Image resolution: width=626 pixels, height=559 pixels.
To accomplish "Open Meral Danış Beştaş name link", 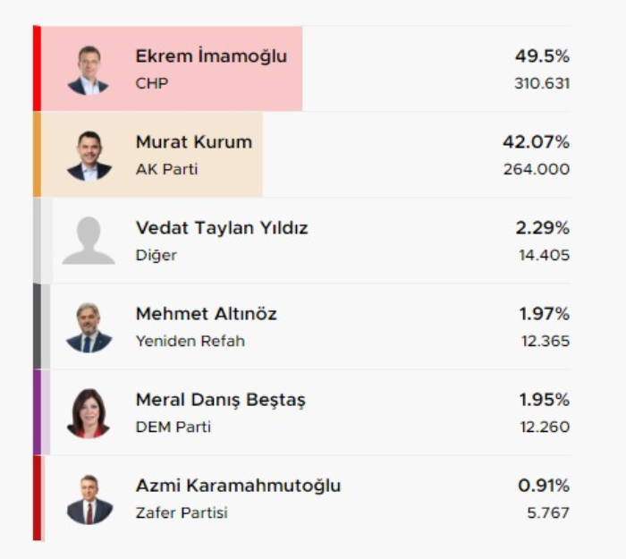I will (x=220, y=400).
